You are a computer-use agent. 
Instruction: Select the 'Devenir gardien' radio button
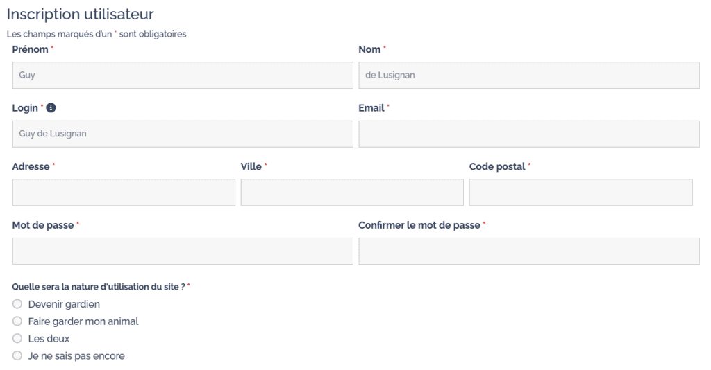17,304
